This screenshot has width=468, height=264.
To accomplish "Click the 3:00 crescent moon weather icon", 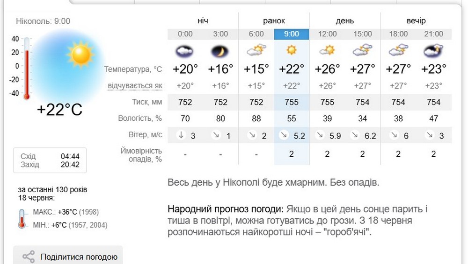I will point(220,51).
